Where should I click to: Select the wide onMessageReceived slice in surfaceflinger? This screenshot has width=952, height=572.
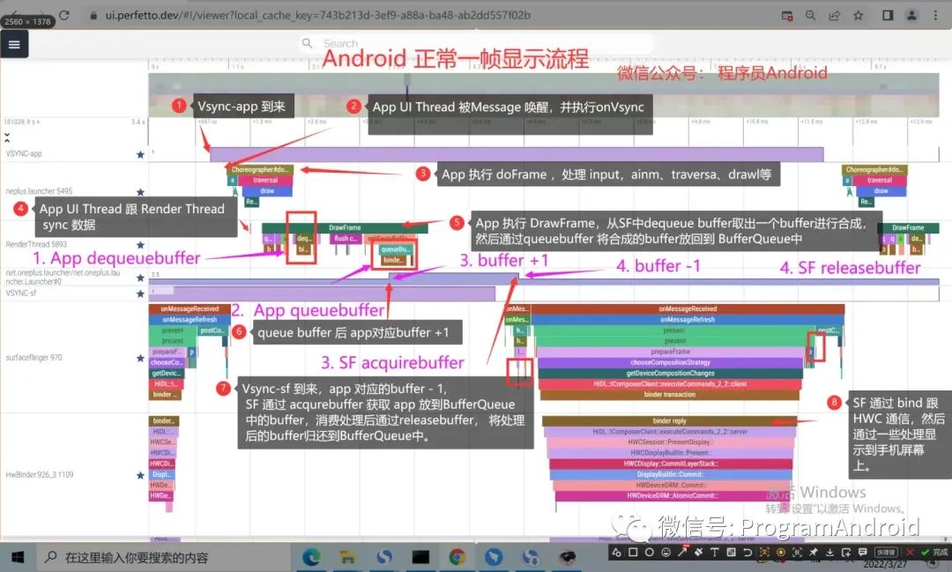(x=688, y=308)
